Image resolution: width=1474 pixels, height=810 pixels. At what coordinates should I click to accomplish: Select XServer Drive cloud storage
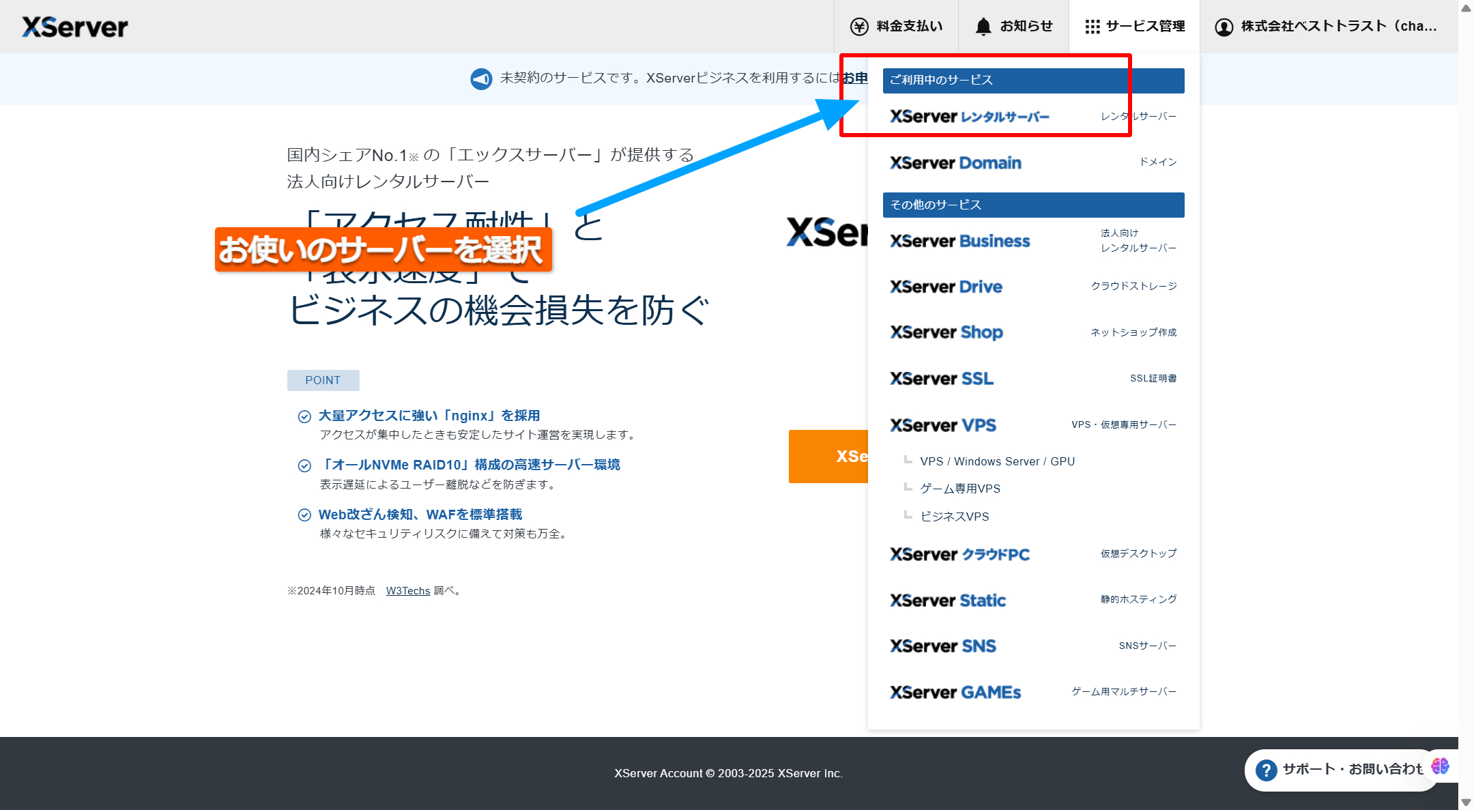pyautogui.click(x=1033, y=287)
